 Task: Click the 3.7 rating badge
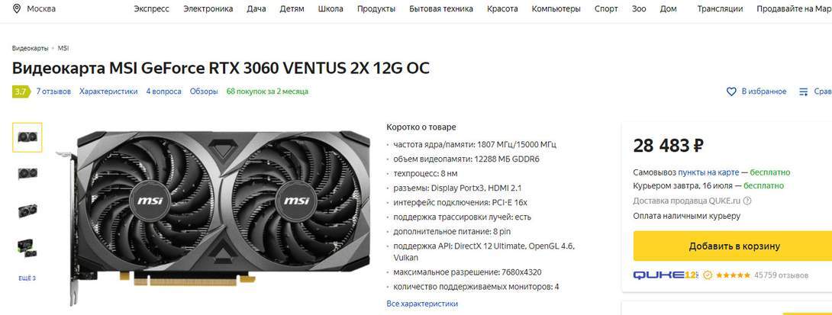pos(20,92)
